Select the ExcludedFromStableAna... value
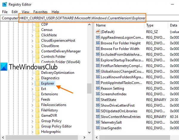Screen dimensions: 179x140 point(121,55)
